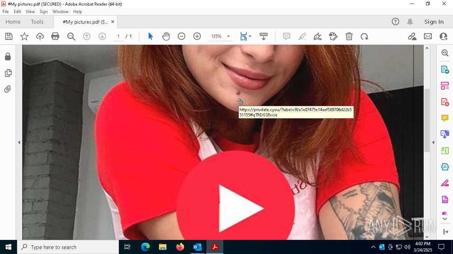Screen dimensions: 453x254
Task: Bookmark file with the star icon
Action: point(24,36)
